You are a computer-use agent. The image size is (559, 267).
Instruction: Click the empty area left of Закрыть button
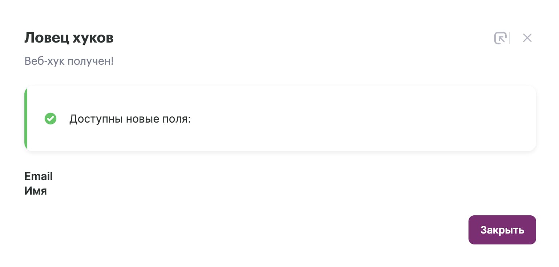pyautogui.click(x=244, y=230)
